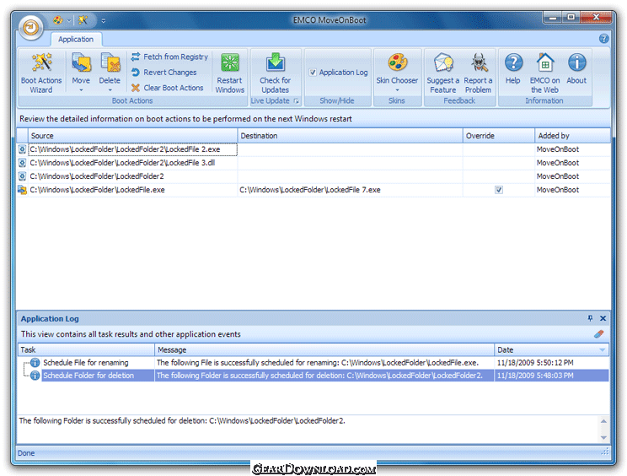Open the Date column sort arrow

[x=603, y=350]
